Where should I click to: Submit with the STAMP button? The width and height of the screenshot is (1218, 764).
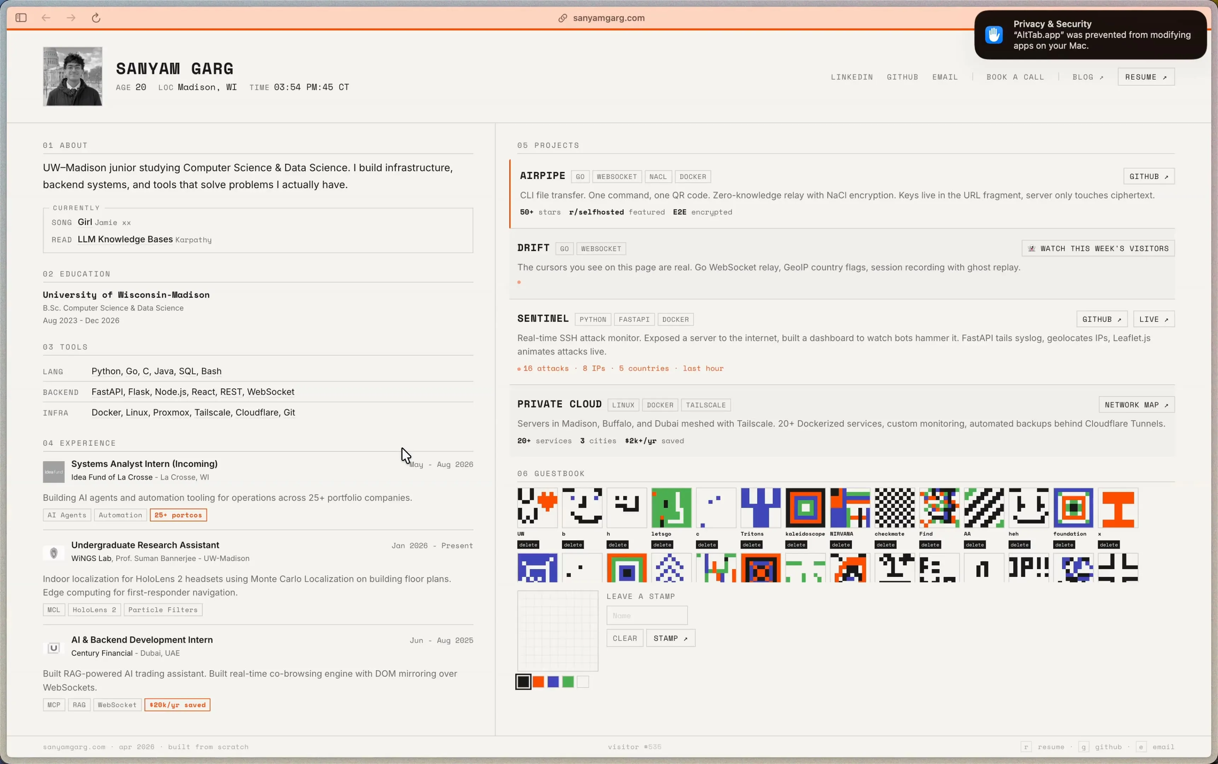(671, 638)
